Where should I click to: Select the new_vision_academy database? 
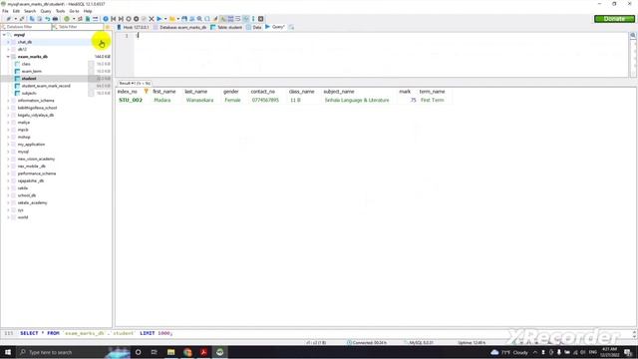coord(36,160)
